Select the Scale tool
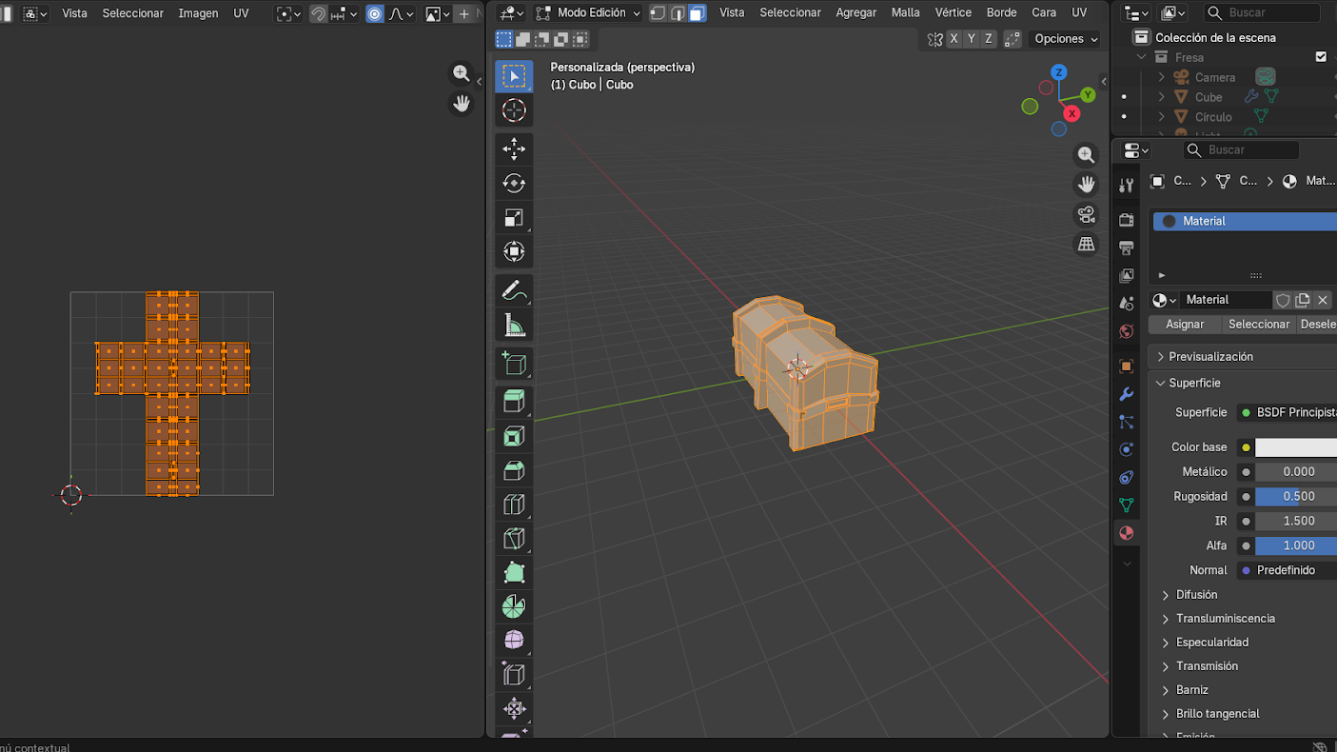Screen dimensions: 1337x752 [x=514, y=217]
